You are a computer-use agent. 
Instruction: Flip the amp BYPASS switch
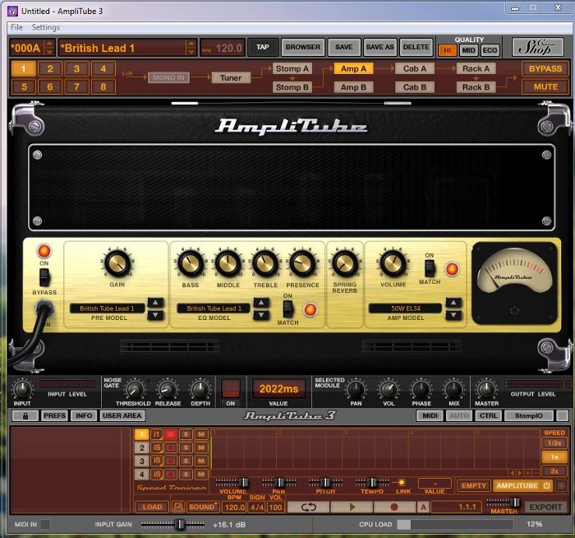[x=44, y=277]
